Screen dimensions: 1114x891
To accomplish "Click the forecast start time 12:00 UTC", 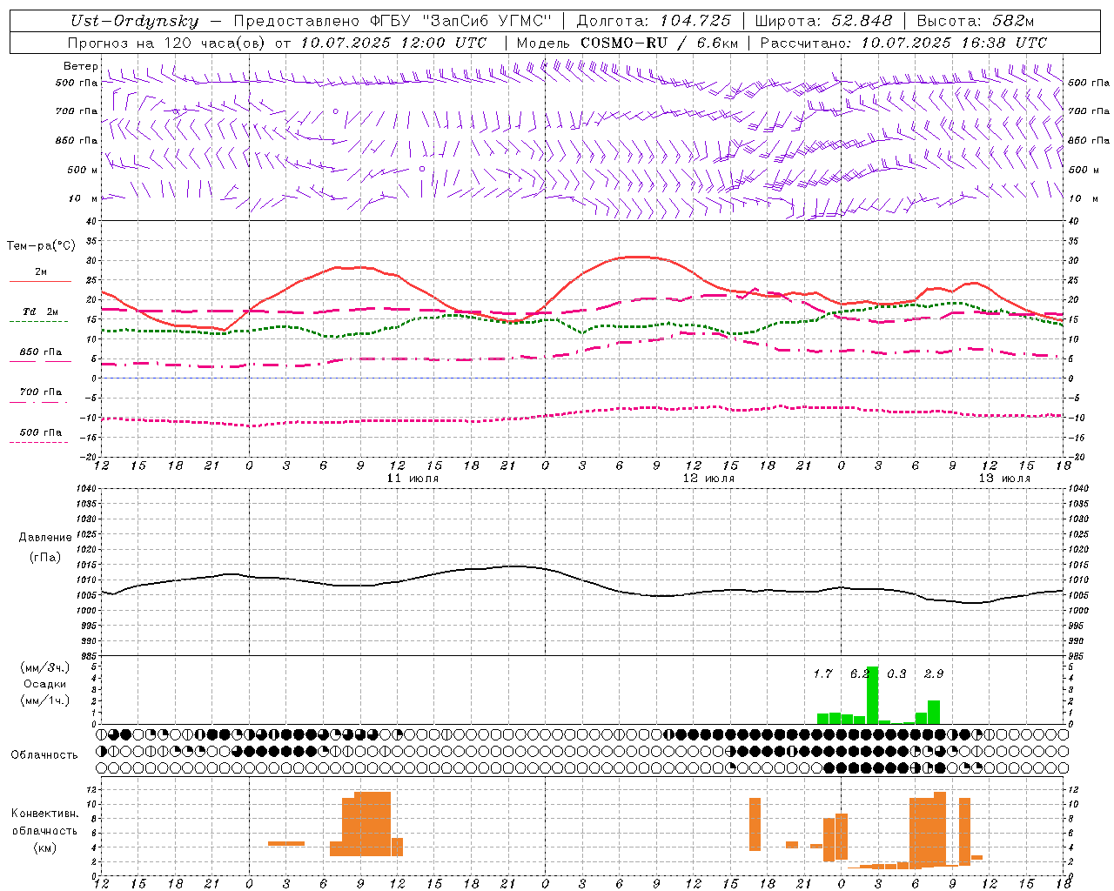I will (443, 43).
